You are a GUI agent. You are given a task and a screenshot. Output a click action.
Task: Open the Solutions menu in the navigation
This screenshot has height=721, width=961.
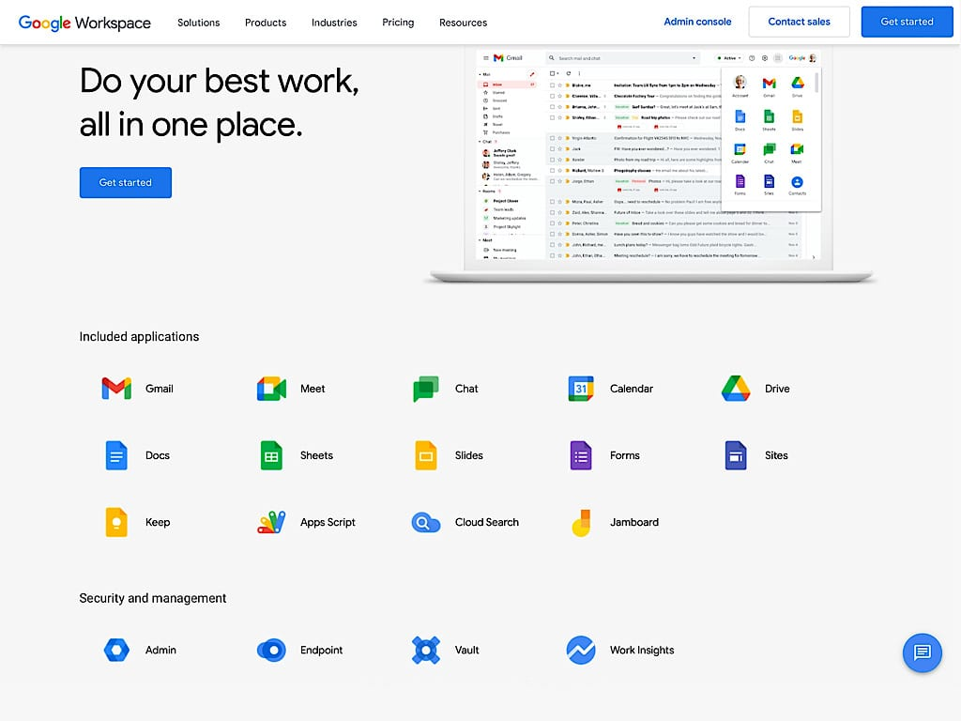click(198, 22)
